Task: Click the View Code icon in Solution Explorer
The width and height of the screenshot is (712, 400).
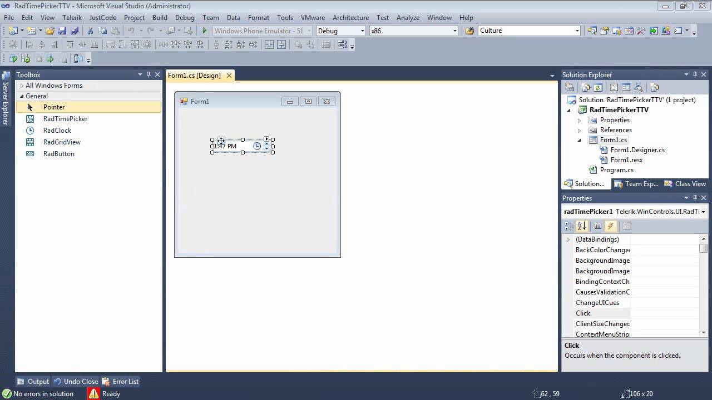Action: pos(614,87)
